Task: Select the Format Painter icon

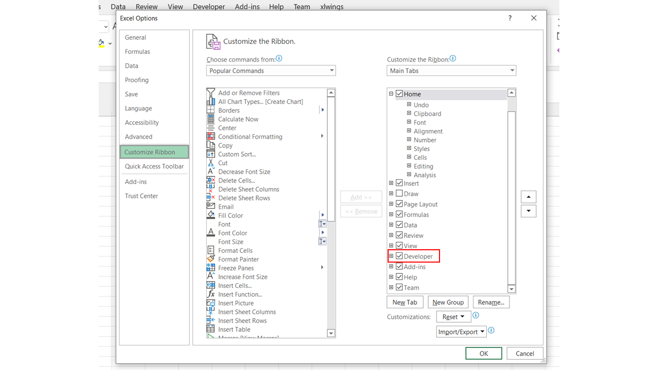Action: click(x=211, y=259)
